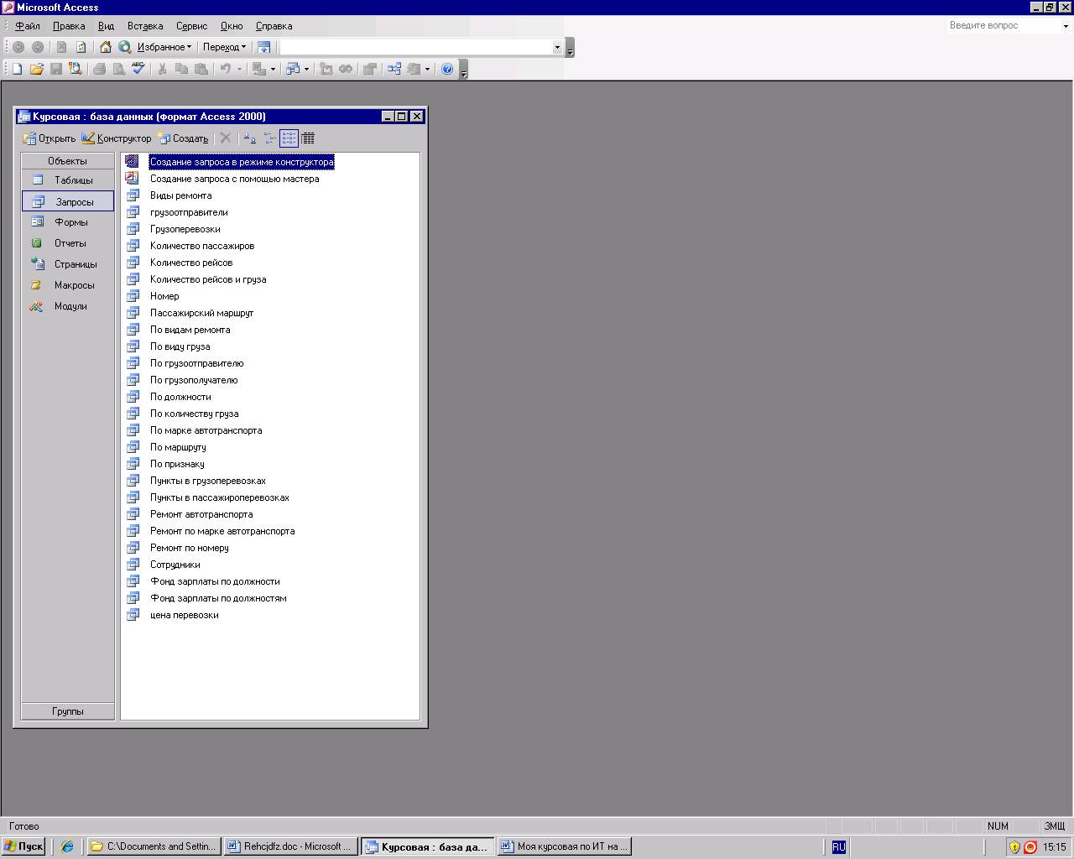Screen dimensions: 1074x859
Task: Select Отчеты in objects pane
Action: coord(67,243)
